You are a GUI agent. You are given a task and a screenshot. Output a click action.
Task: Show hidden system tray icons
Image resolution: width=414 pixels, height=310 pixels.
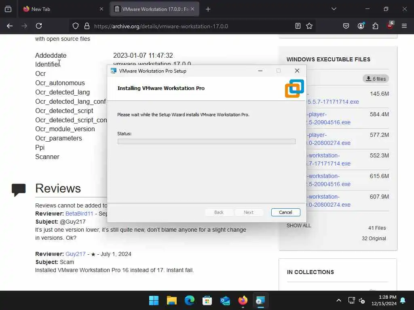click(339, 300)
